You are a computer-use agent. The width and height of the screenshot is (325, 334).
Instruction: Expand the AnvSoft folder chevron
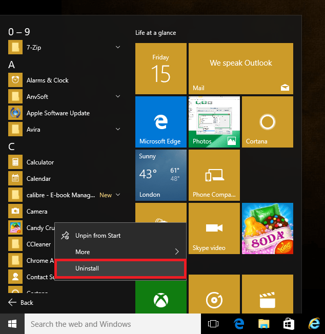point(118,96)
